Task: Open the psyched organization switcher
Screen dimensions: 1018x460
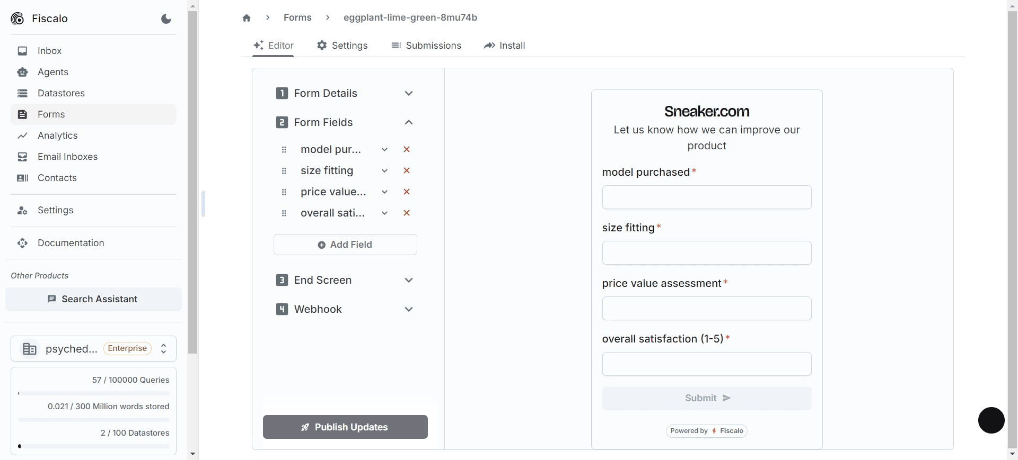Action: tap(93, 349)
